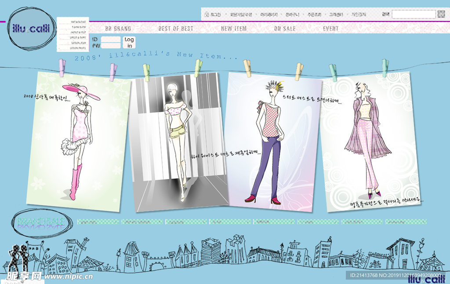Open the pink hat dress illustration card
This screenshot has width=450, height=284.
point(78,142)
